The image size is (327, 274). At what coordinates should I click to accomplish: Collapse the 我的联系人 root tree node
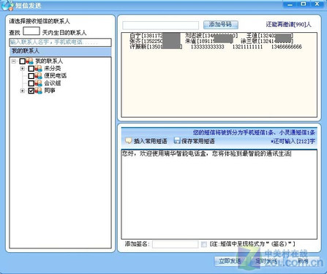point(14,61)
